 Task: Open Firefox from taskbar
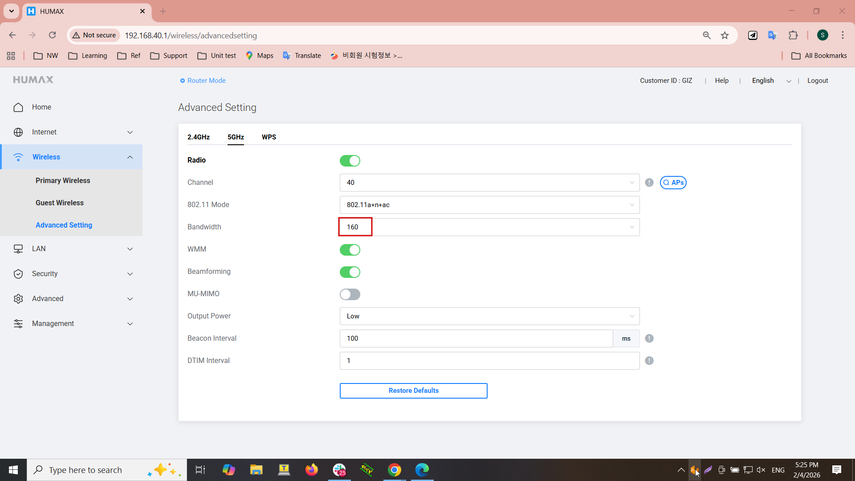point(311,470)
